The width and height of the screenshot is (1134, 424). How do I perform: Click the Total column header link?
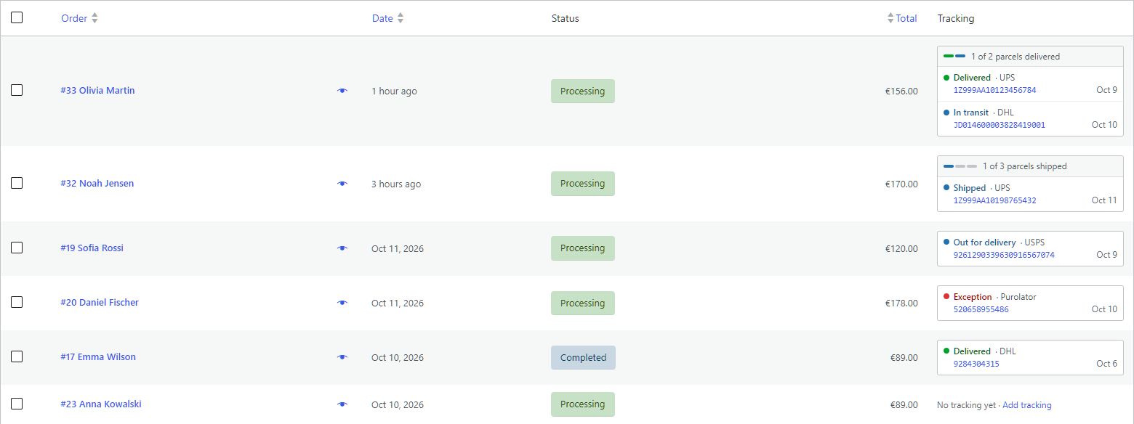click(x=906, y=18)
